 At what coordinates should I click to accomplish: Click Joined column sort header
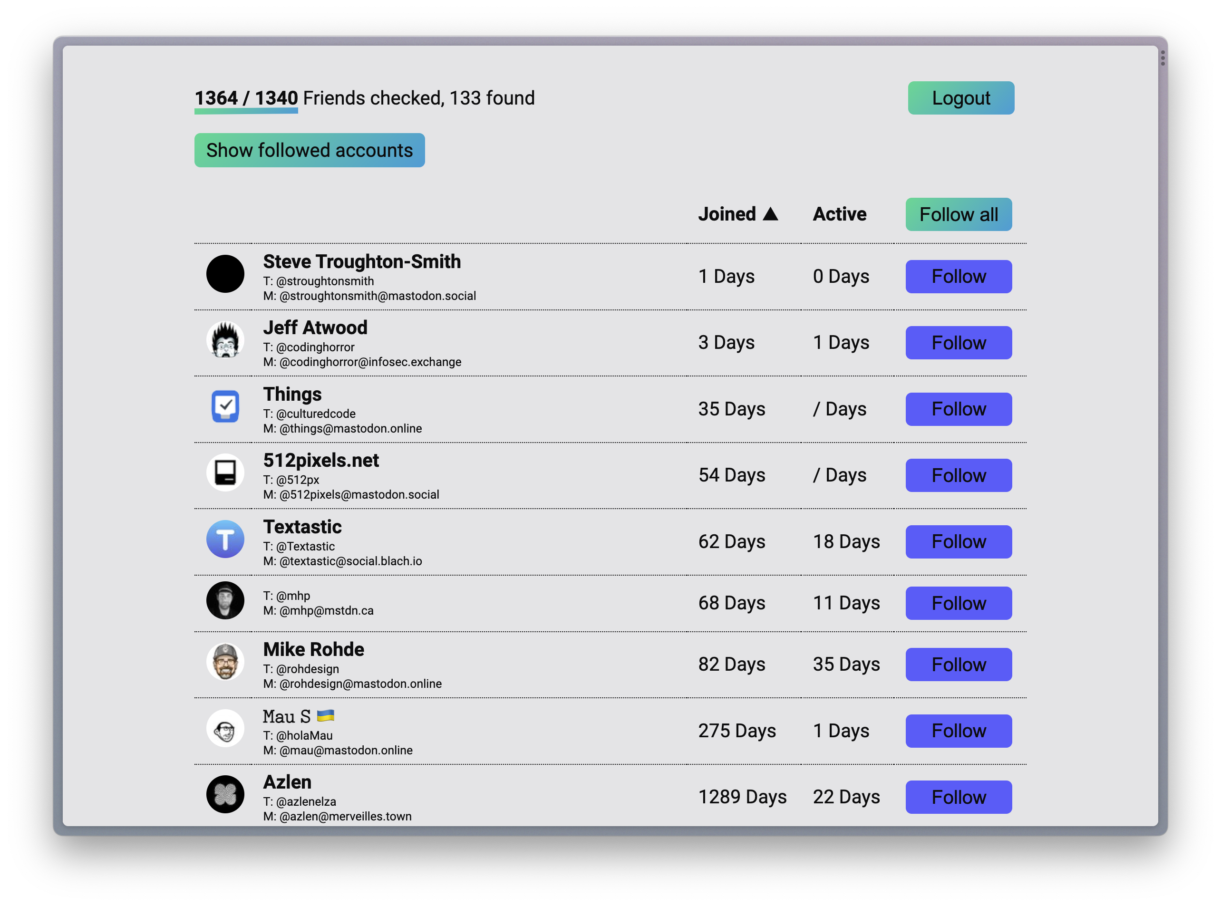pos(737,214)
